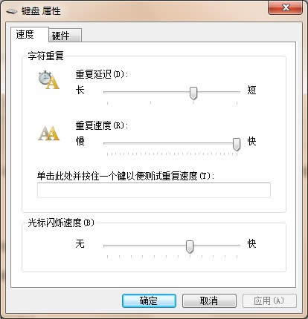Image resolution: width=308 pixels, height=319 pixels.
Task: Click the 重复延迟(D) label
Action: coord(102,74)
